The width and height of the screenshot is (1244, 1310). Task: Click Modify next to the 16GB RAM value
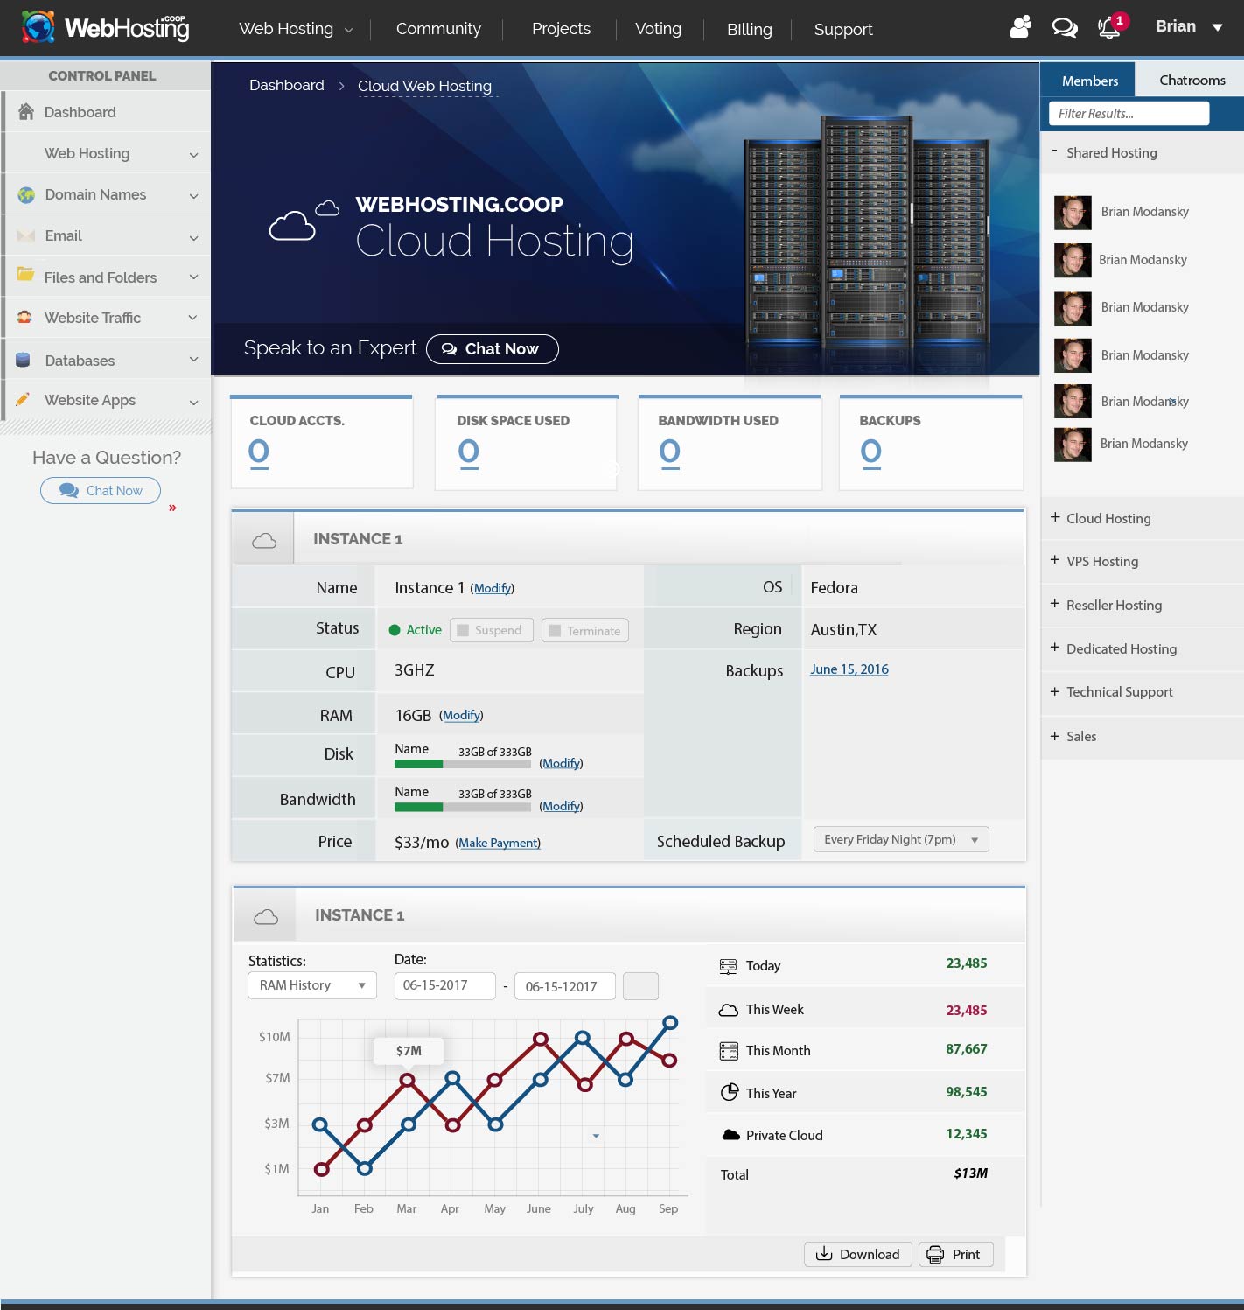coord(461,715)
